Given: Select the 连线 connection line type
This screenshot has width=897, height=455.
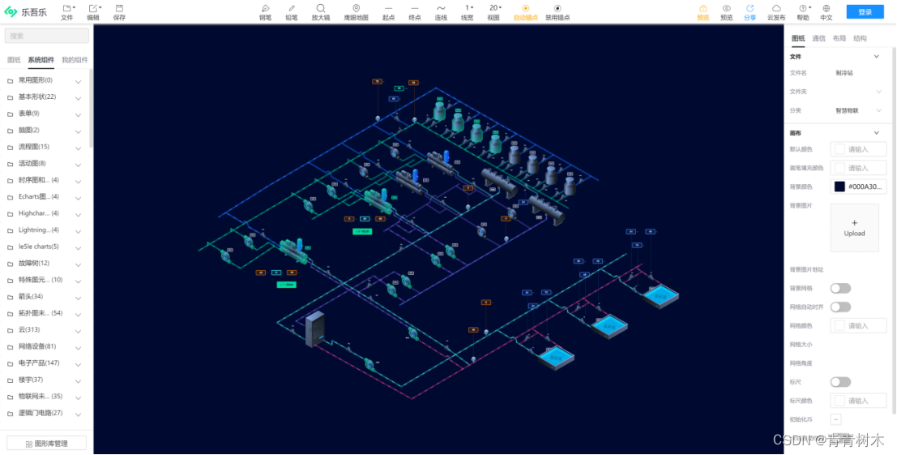Looking at the screenshot, I should coord(441,12).
